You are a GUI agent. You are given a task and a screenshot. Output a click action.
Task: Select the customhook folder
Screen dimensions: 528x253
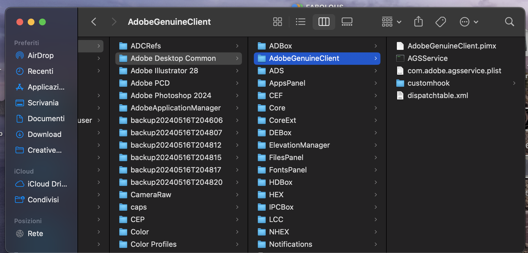pyautogui.click(x=456, y=83)
